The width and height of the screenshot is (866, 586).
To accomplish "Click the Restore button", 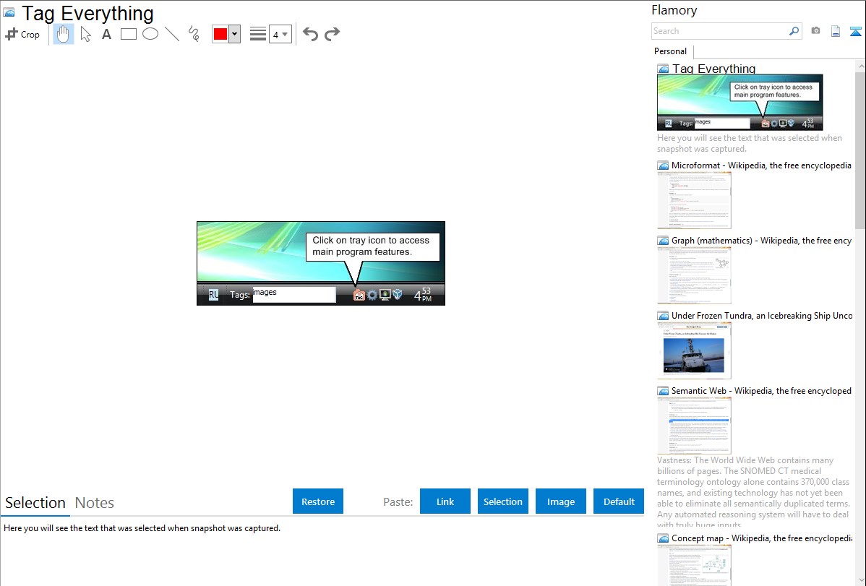I will (x=318, y=501).
